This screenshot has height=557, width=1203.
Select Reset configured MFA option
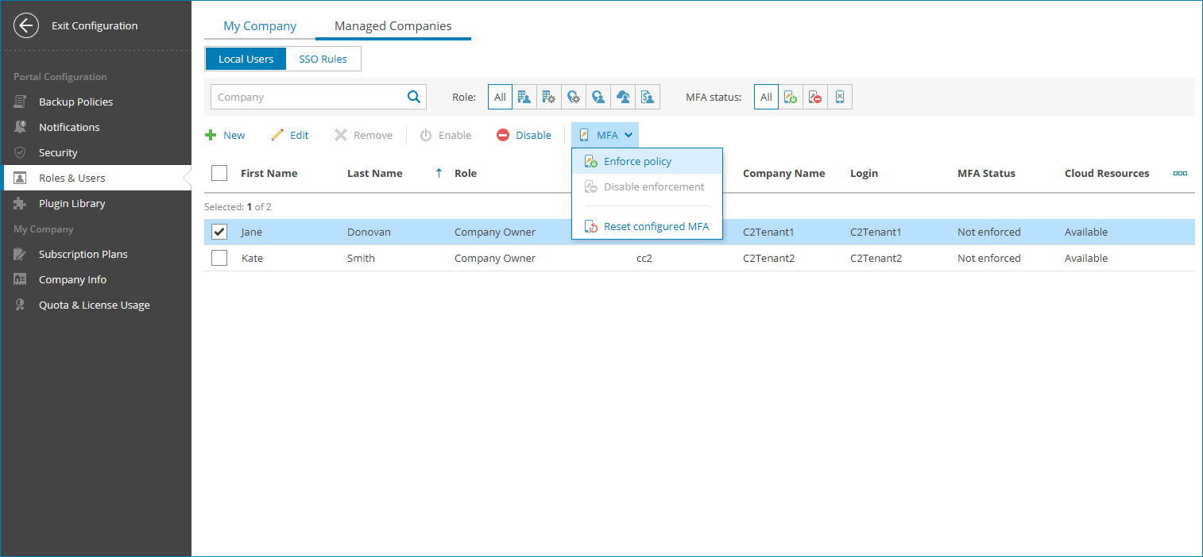click(656, 226)
